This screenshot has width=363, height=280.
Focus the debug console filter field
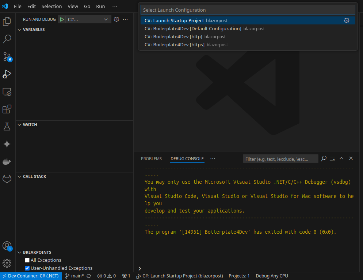[x=280, y=159]
